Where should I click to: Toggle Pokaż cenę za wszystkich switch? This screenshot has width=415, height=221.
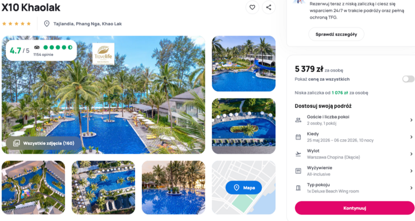[x=408, y=79]
